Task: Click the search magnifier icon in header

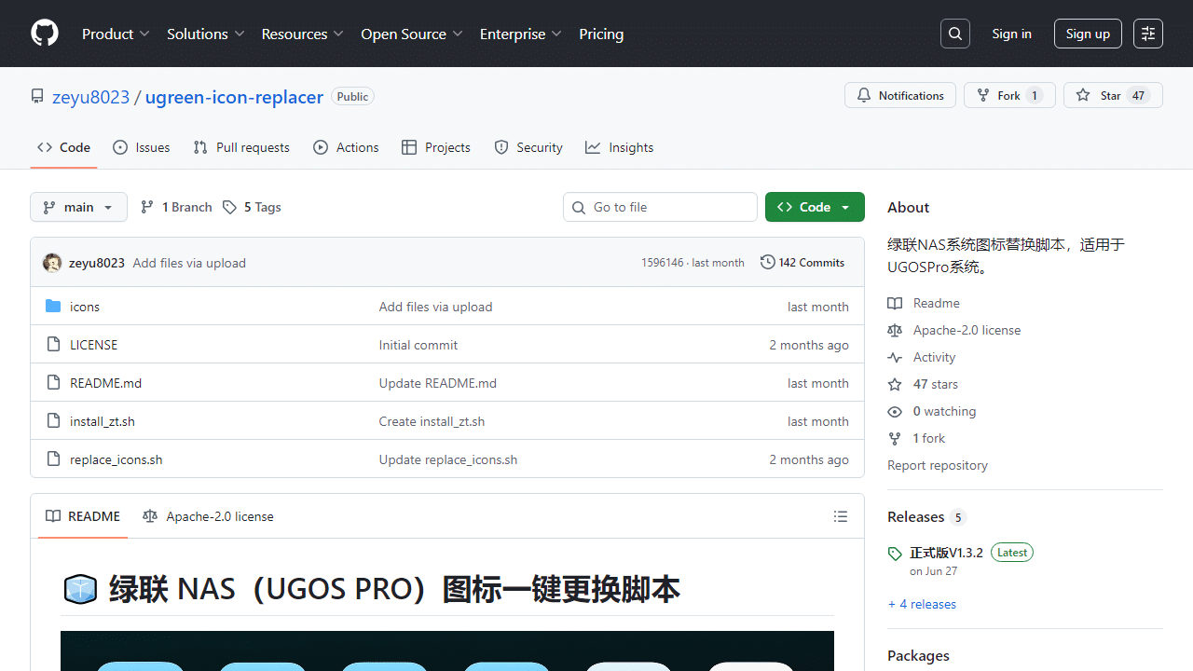Action: (955, 34)
